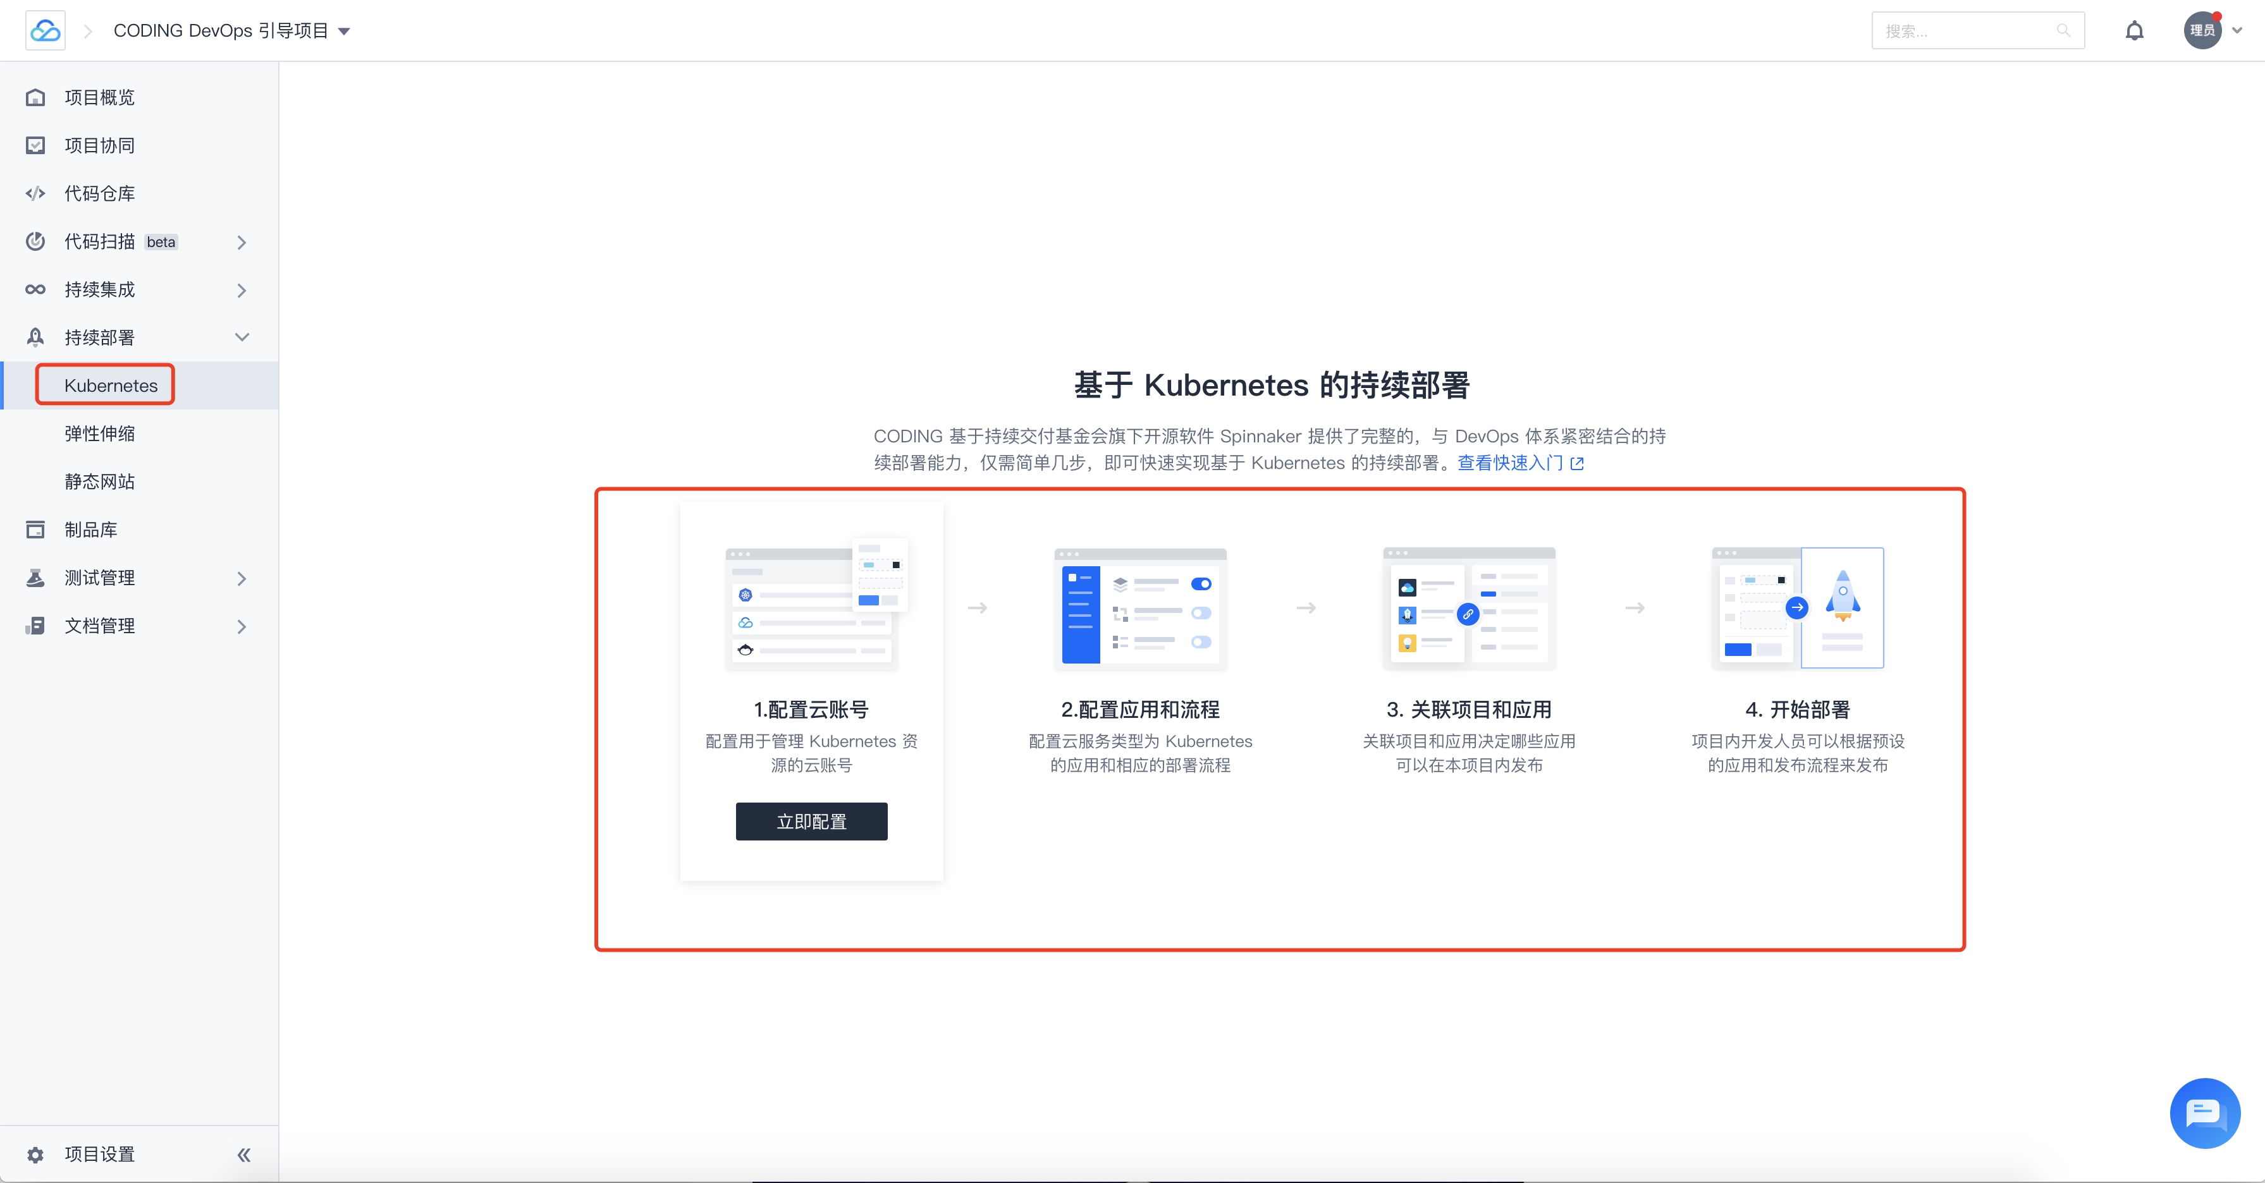Click the beta badge beside 代码扫描

161,241
